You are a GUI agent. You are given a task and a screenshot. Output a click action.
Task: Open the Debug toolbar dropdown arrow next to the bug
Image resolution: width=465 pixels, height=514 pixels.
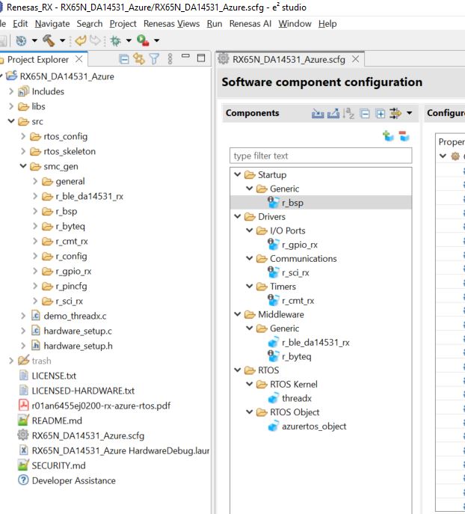point(129,40)
